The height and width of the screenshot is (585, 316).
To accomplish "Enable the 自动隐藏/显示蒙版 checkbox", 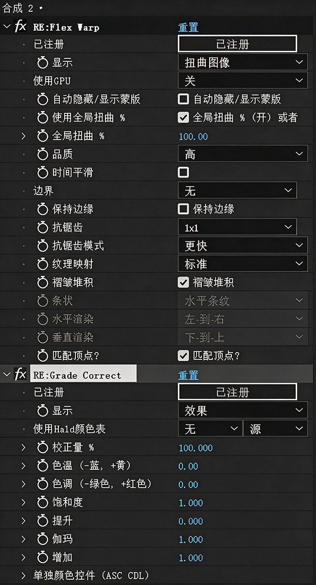I will (183, 99).
